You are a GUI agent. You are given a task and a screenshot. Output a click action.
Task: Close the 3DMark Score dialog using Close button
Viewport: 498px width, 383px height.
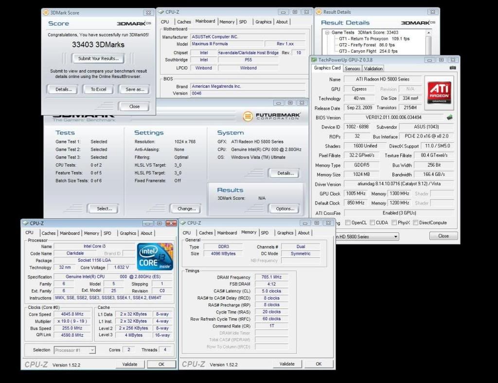coord(134,107)
